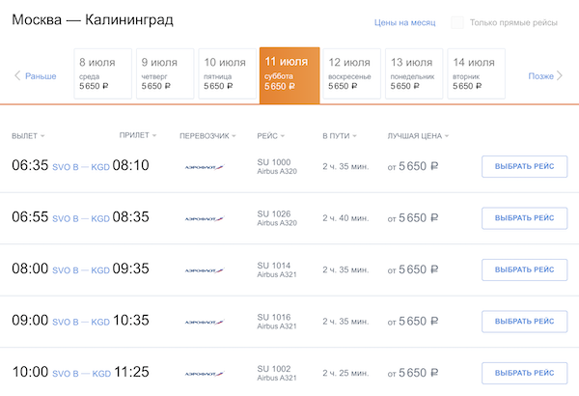Click Aeroflot logo on the SU 1000 flight
Screen dimensions: 579x396
[x=204, y=166]
